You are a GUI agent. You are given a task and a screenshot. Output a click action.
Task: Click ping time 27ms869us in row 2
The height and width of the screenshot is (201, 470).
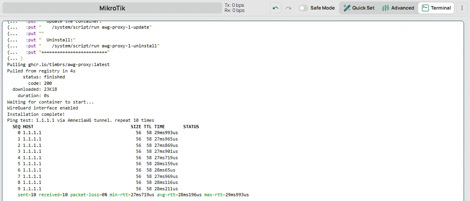point(166,145)
